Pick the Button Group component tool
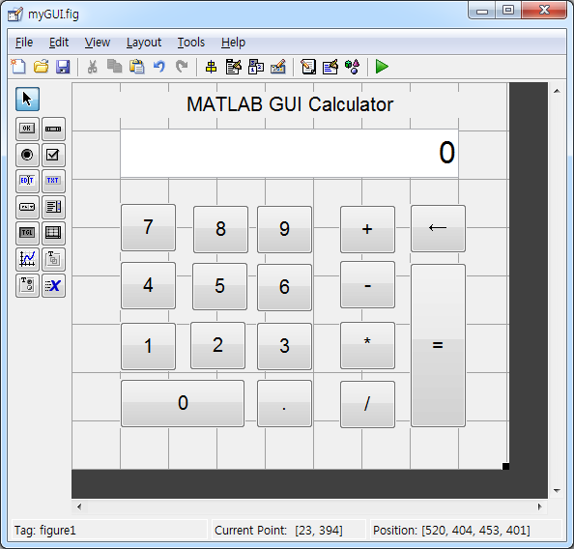 tap(27, 285)
